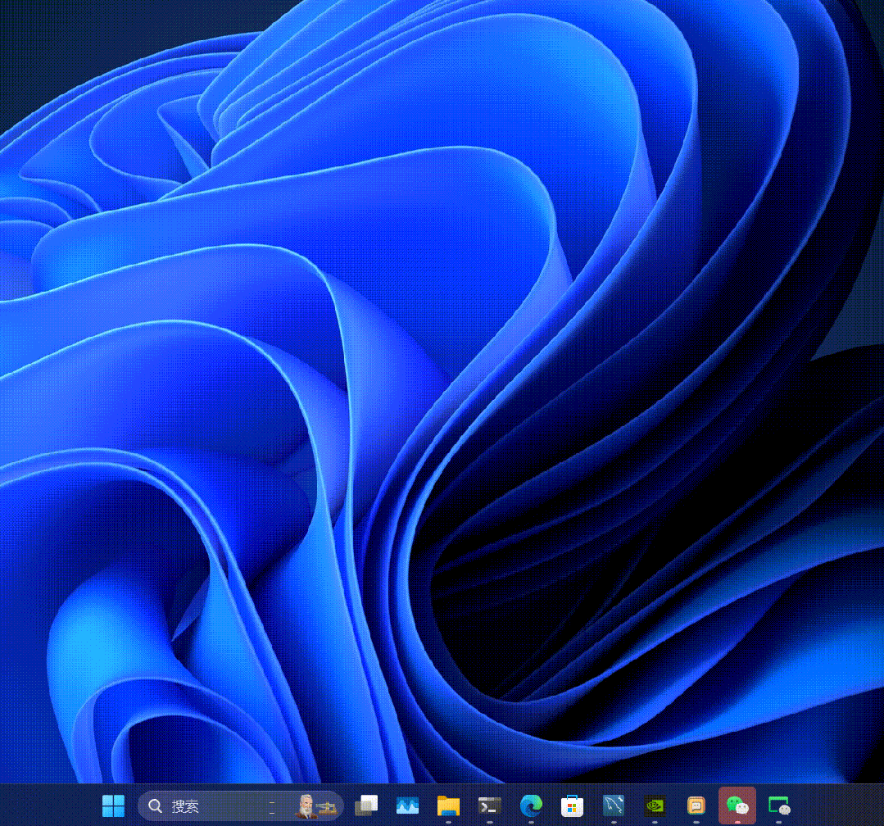Image resolution: width=884 pixels, height=826 pixels.
Task: Open Task View from the taskbar
Action: 365,806
